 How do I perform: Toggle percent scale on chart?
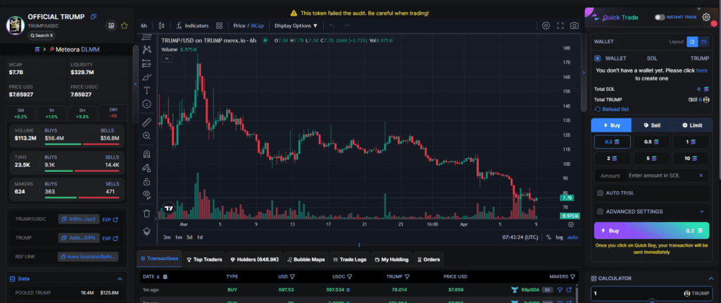(x=548, y=237)
